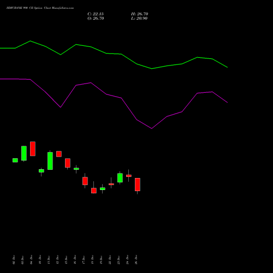Click the thin red candle for 24 Dec
This screenshot has width=273, height=273.
pos(129,176)
